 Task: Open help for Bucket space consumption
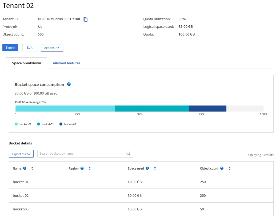(x=69, y=84)
